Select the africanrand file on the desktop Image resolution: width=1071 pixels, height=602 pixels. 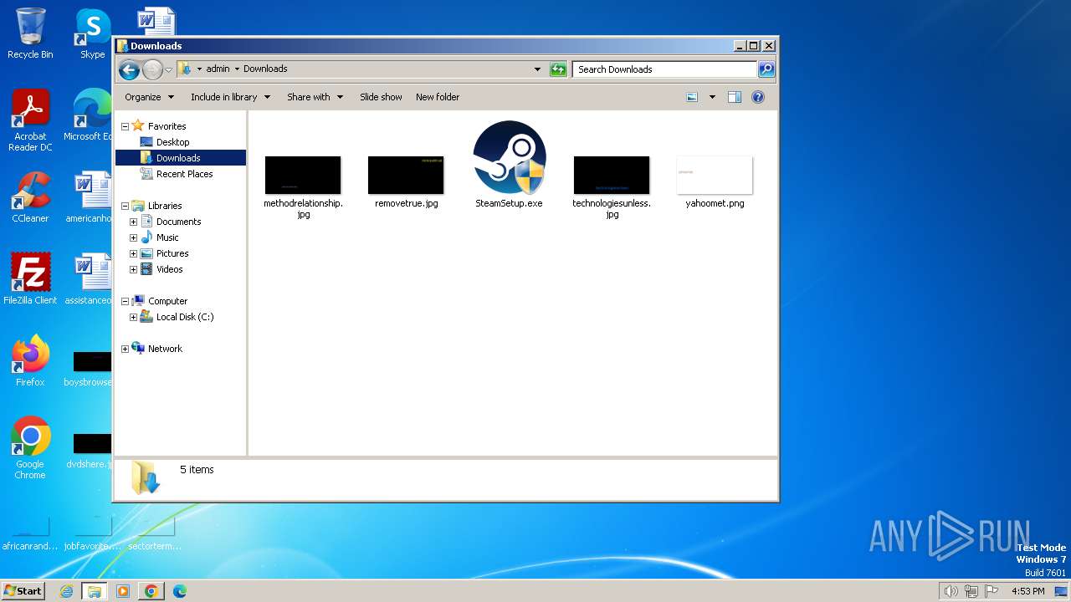[x=30, y=535]
